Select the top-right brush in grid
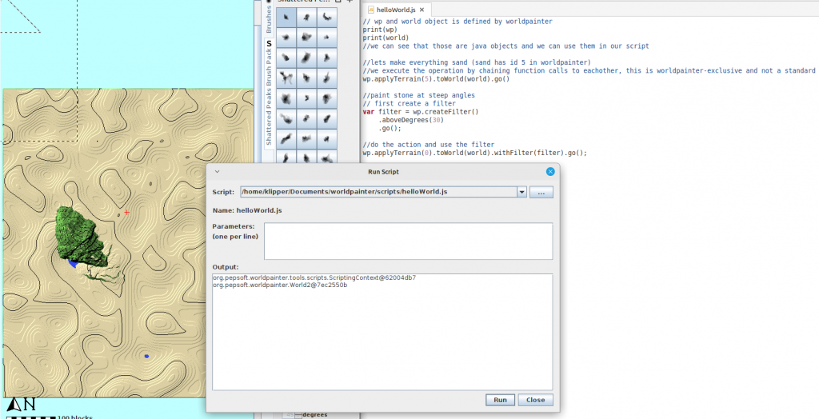This screenshot has width=819, height=419. click(x=326, y=18)
